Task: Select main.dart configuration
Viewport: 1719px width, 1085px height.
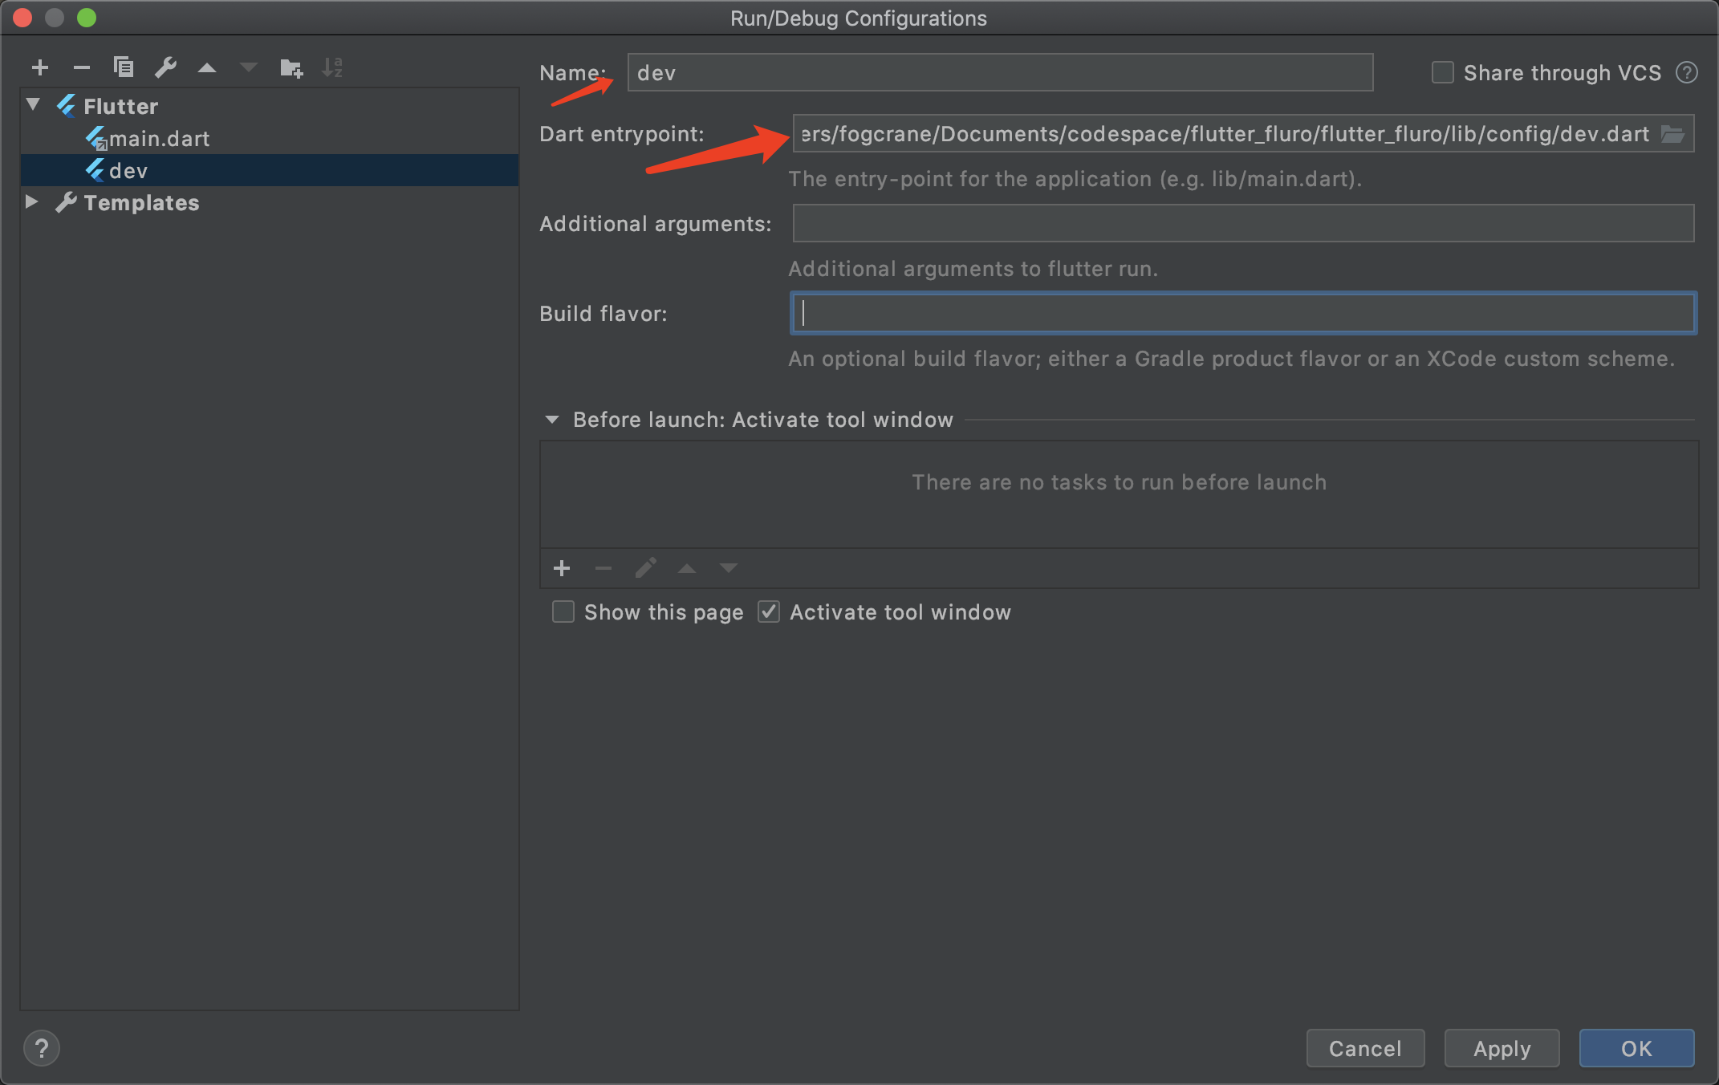Action: coord(159,139)
